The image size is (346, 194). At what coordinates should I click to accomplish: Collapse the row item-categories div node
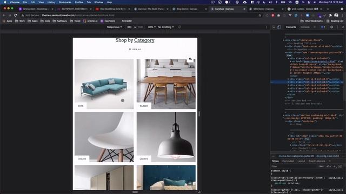286,53
